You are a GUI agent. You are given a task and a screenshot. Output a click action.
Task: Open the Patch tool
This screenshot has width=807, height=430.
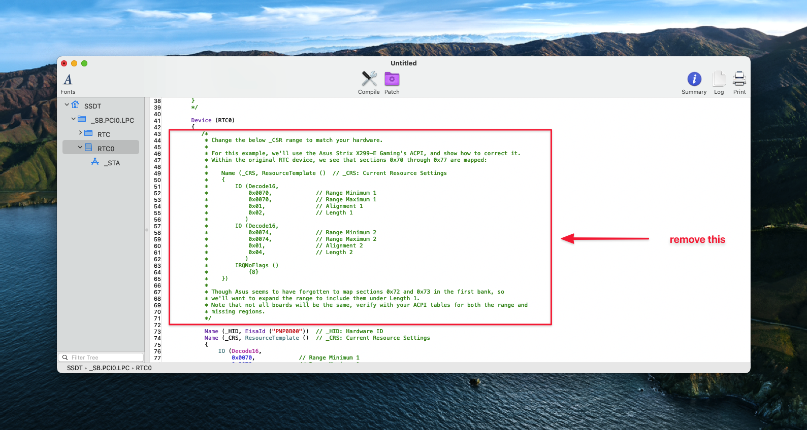[392, 79]
